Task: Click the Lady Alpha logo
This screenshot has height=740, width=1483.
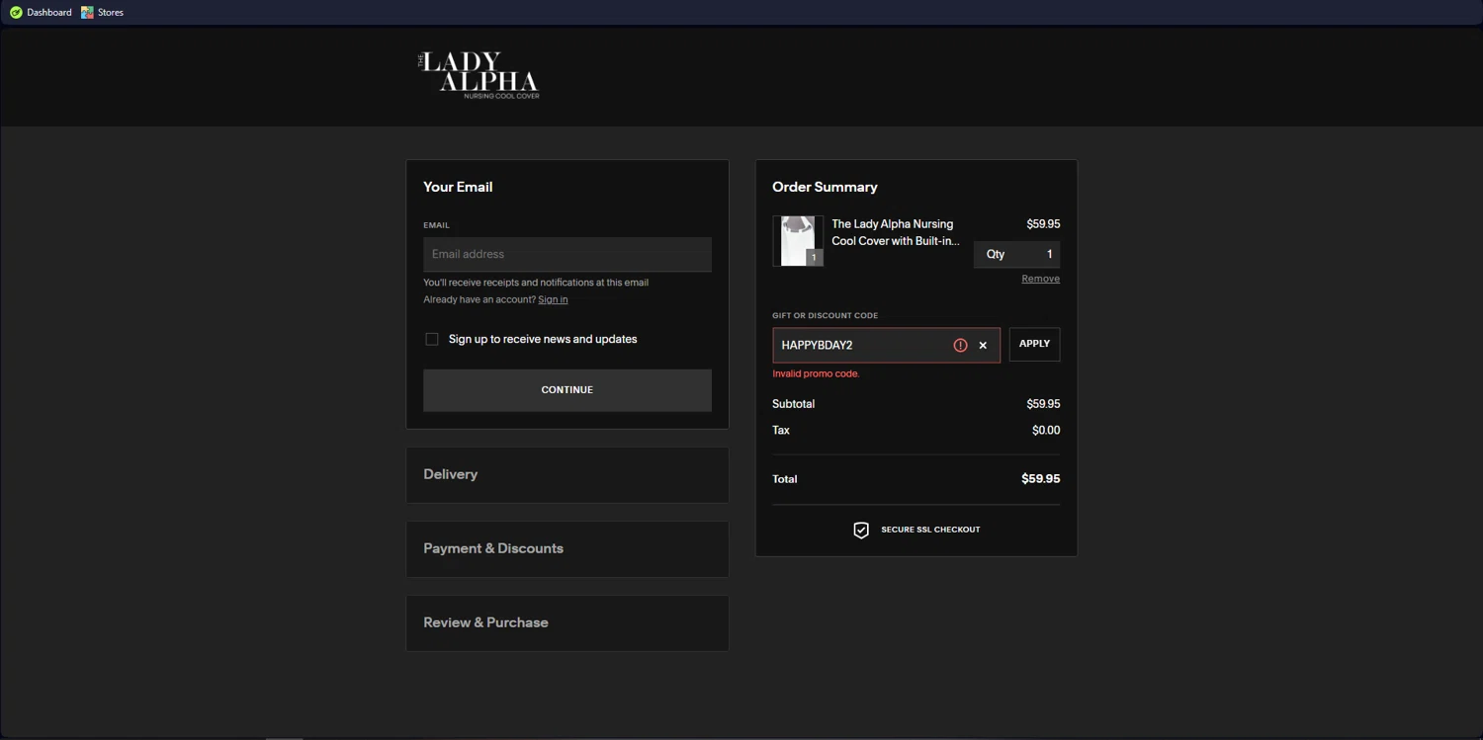Action: coord(479,75)
